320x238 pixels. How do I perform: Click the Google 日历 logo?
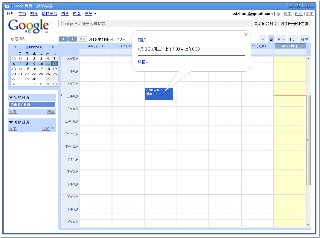29,26
